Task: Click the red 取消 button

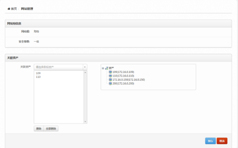Action: tap(222, 141)
